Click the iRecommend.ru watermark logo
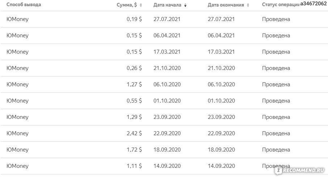Image resolution: width=328 pixels, height=178 pixels. 300,170
